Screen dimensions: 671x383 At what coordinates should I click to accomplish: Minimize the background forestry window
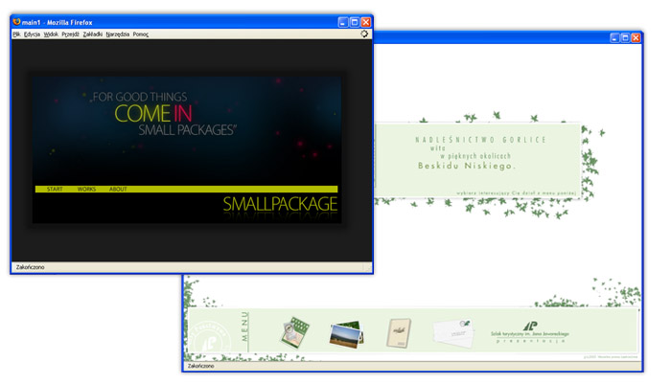click(614, 37)
